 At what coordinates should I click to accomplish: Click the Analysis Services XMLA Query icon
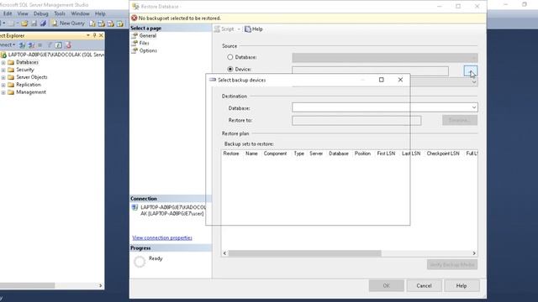click(x=119, y=23)
